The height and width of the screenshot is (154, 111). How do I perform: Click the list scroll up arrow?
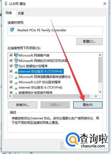(100, 55)
